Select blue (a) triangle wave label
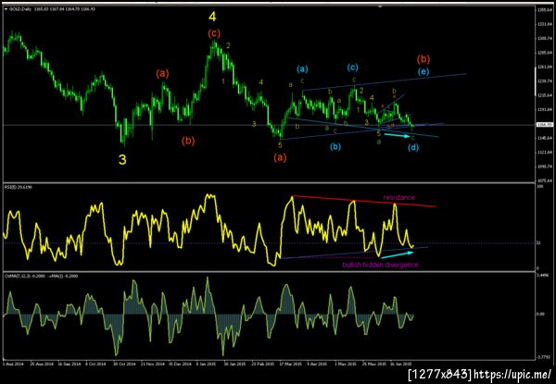 [x=302, y=68]
